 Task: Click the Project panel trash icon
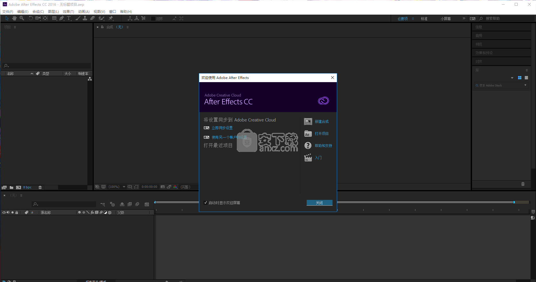click(x=40, y=187)
